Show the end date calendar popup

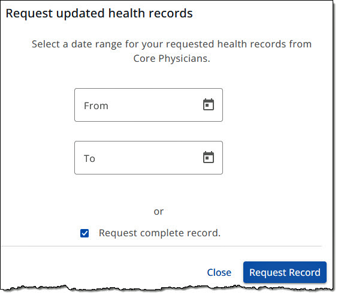[x=209, y=157]
